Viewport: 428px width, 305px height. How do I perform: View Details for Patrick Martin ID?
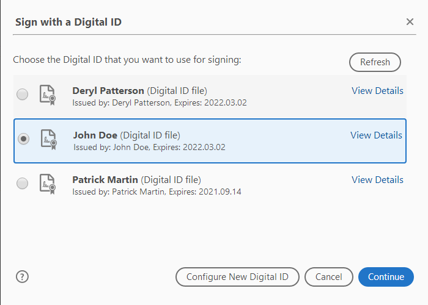377,180
